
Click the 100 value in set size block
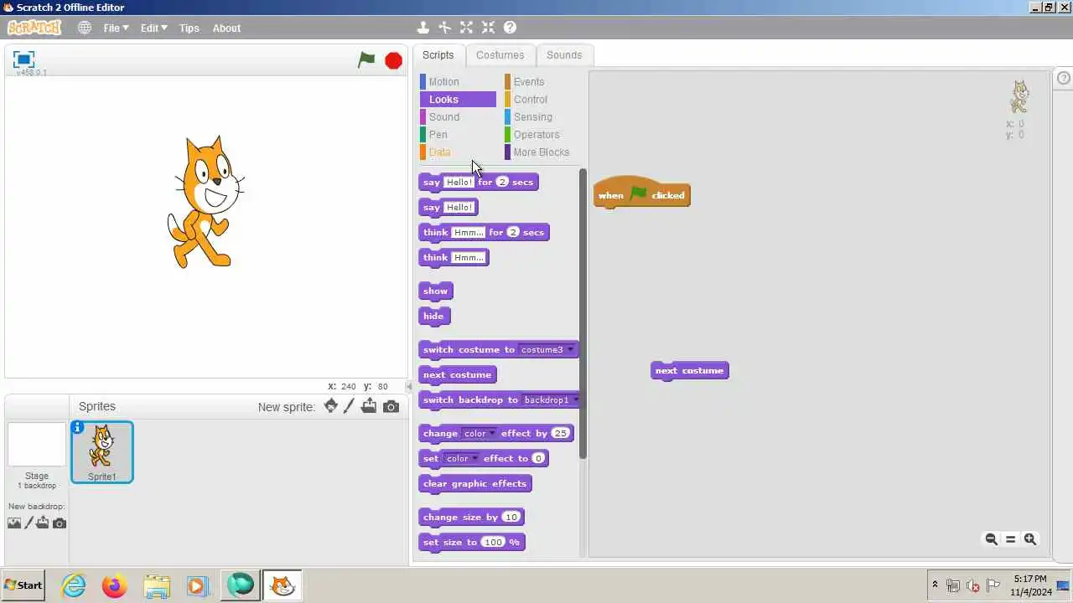[493, 542]
